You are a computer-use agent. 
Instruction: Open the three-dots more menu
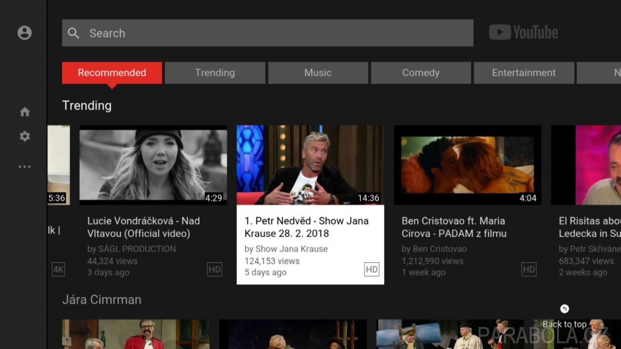24,167
